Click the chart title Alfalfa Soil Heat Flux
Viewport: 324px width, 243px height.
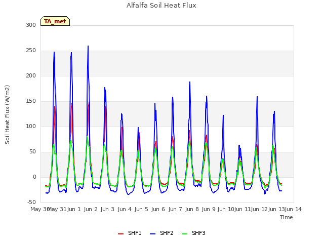click(x=161, y=6)
